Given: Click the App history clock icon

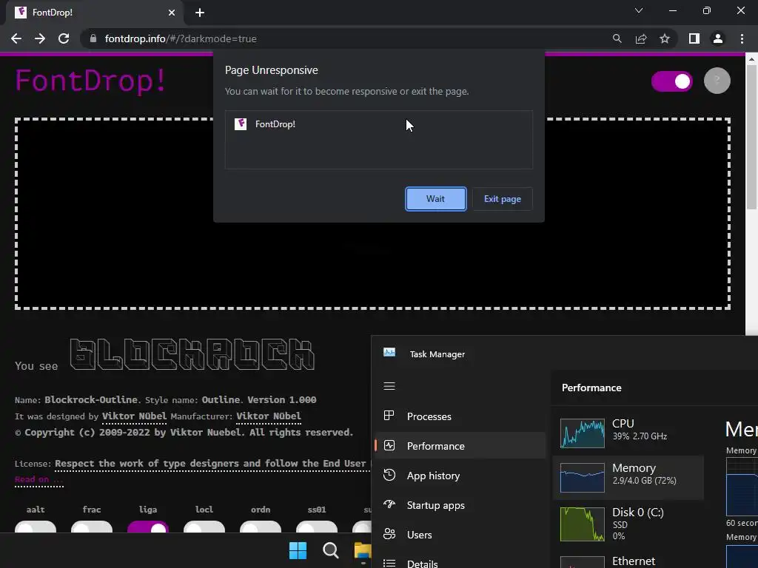Looking at the screenshot, I should click(x=389, y=476).
